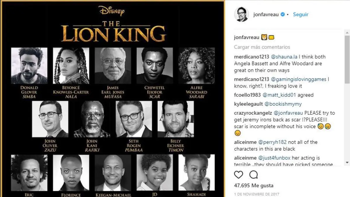This screenshot has width=350, height=197.
Task: Click the post date 1 de noviembre
Action: pyautogui.click(x=256, y=194)
